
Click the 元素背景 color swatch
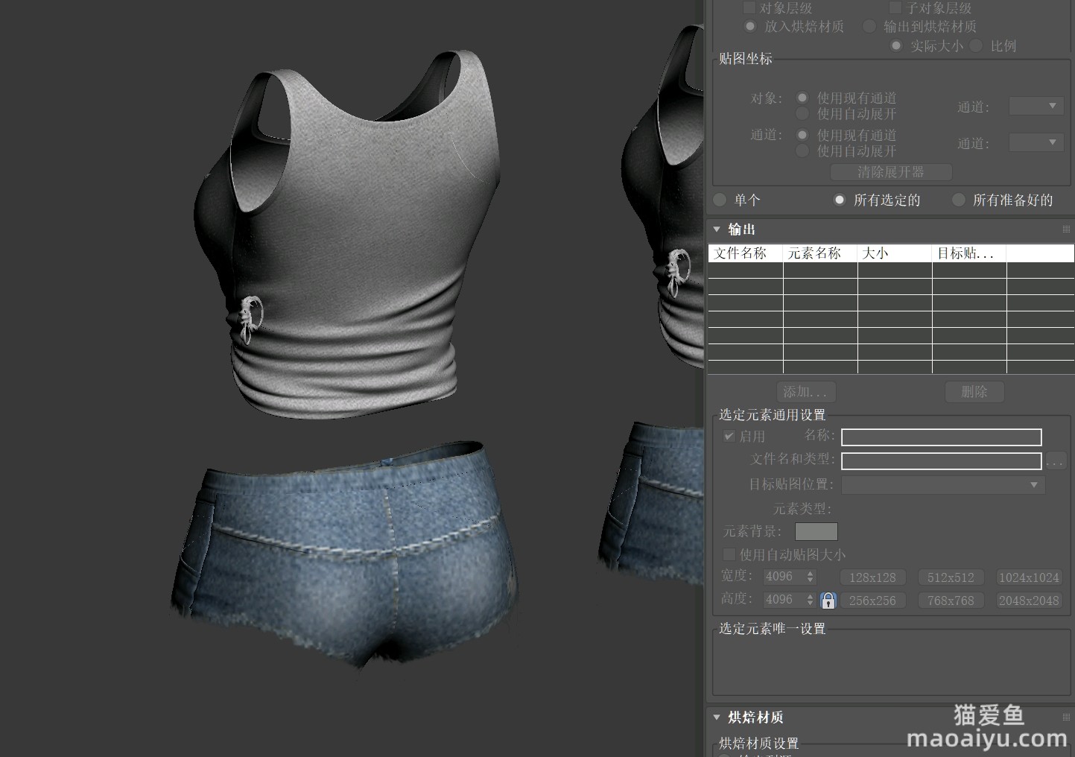816,531
